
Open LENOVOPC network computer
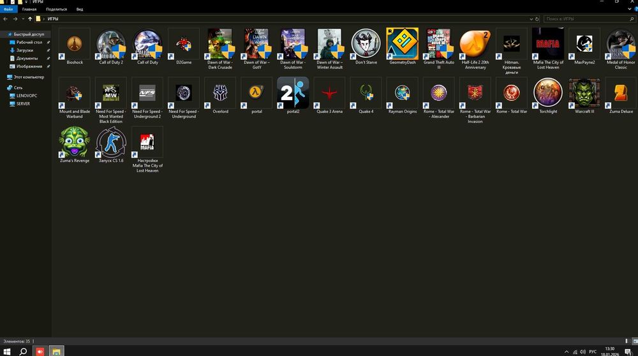pyautogui.click(x=26, y=96)
